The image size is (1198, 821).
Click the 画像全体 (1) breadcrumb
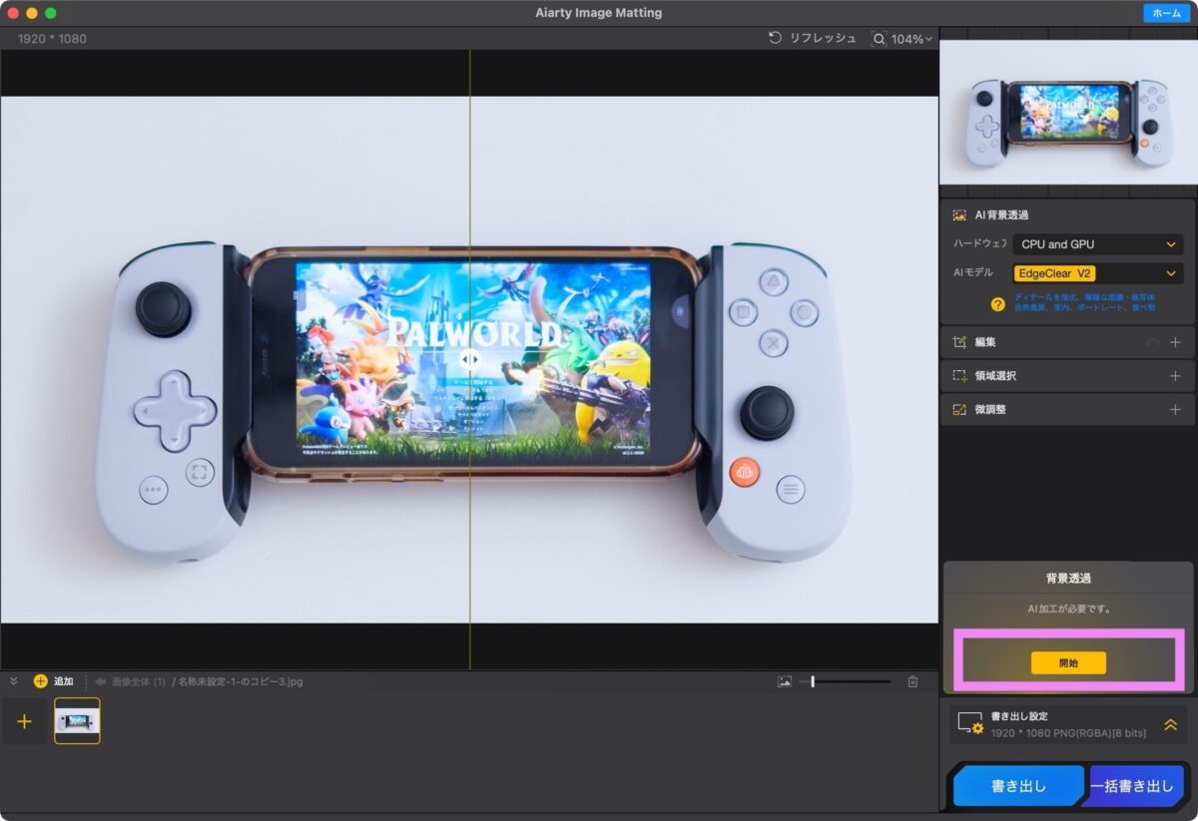(139, 681)
